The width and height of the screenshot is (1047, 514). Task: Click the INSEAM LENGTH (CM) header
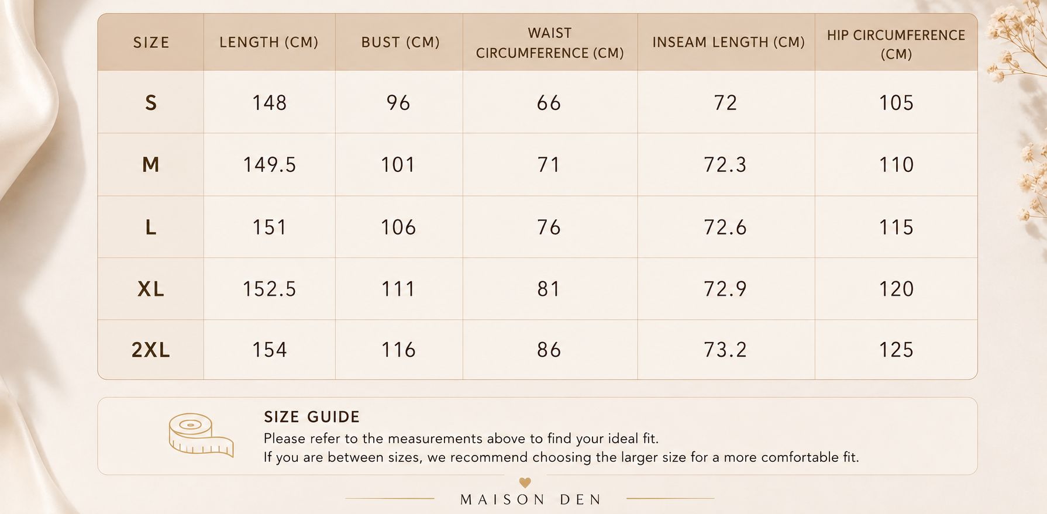pos(728,43)
